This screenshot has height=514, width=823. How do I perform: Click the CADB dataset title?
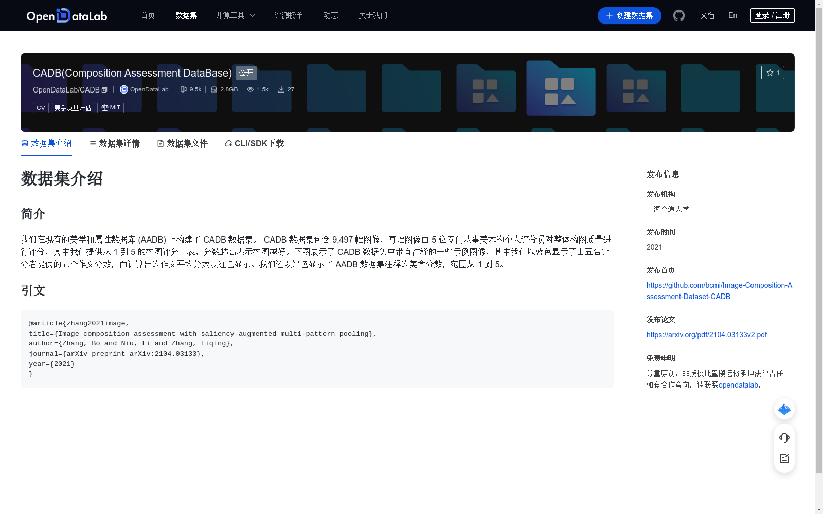click(132, 73)
